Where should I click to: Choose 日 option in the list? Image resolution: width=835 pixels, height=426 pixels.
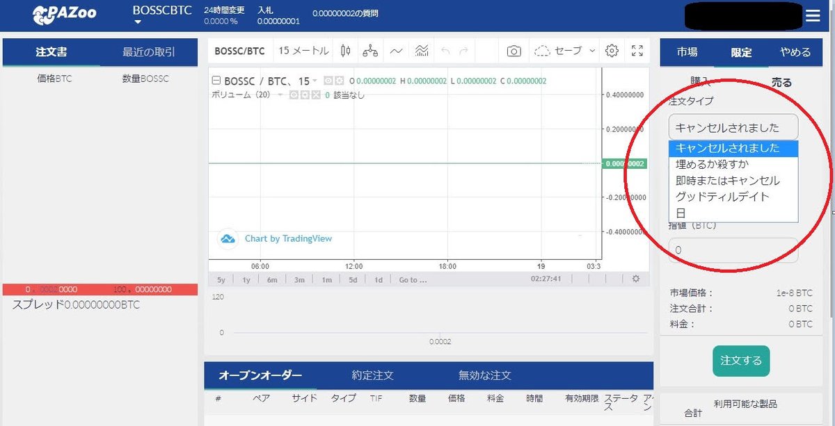(733, 213)
